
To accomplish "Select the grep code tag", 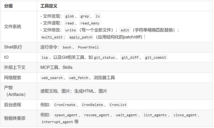I will (x=85, y=16).
